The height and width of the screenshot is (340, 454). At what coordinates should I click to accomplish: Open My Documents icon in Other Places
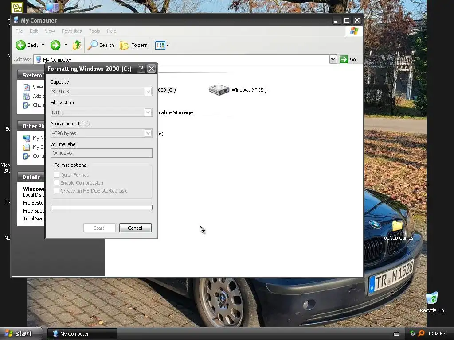pos(27,147)
